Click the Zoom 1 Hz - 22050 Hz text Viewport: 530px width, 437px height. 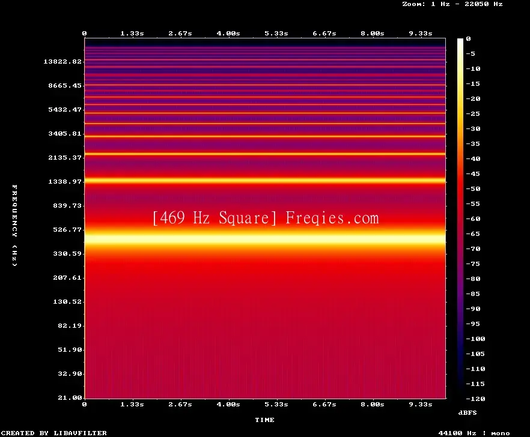452,4
